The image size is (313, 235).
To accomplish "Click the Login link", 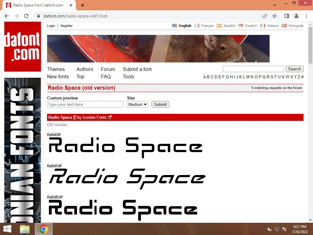I will pos(51,26).
